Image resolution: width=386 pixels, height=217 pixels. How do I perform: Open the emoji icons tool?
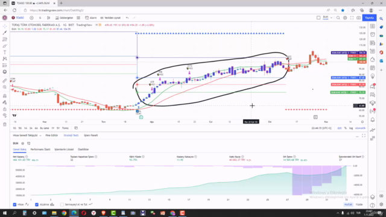pos(5,72)
